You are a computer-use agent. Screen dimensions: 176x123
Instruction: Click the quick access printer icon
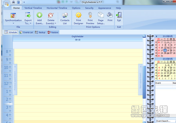point(13,2)
